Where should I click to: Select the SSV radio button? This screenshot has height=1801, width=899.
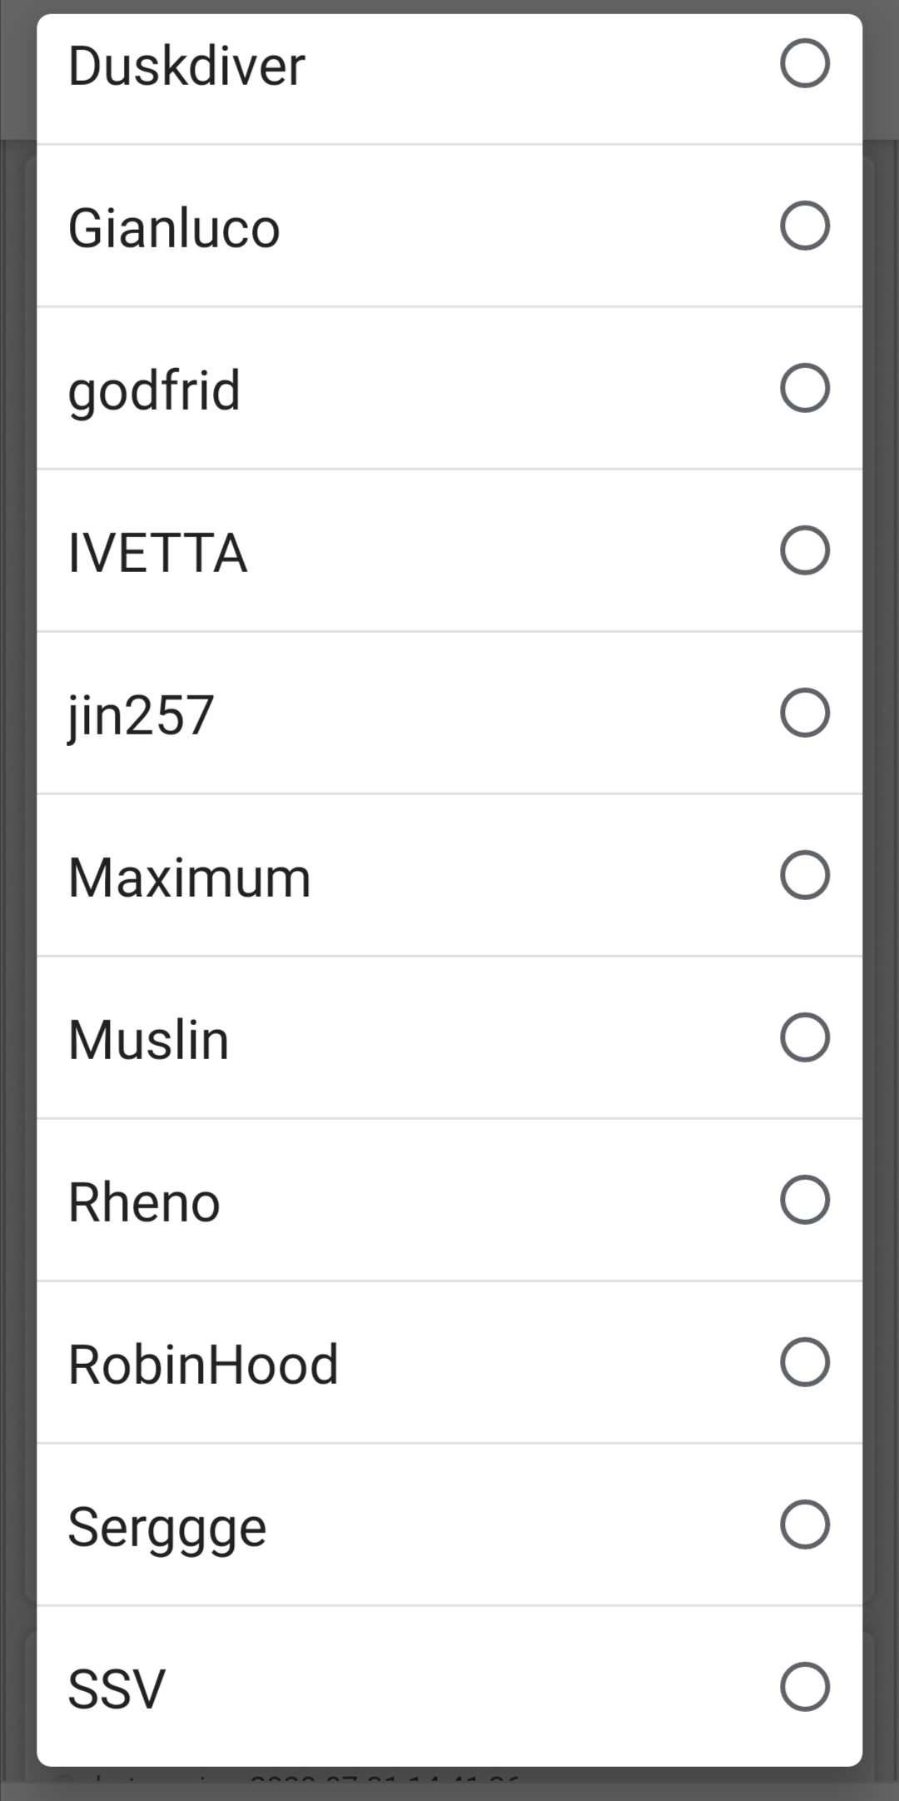[x=804, y=1687]
